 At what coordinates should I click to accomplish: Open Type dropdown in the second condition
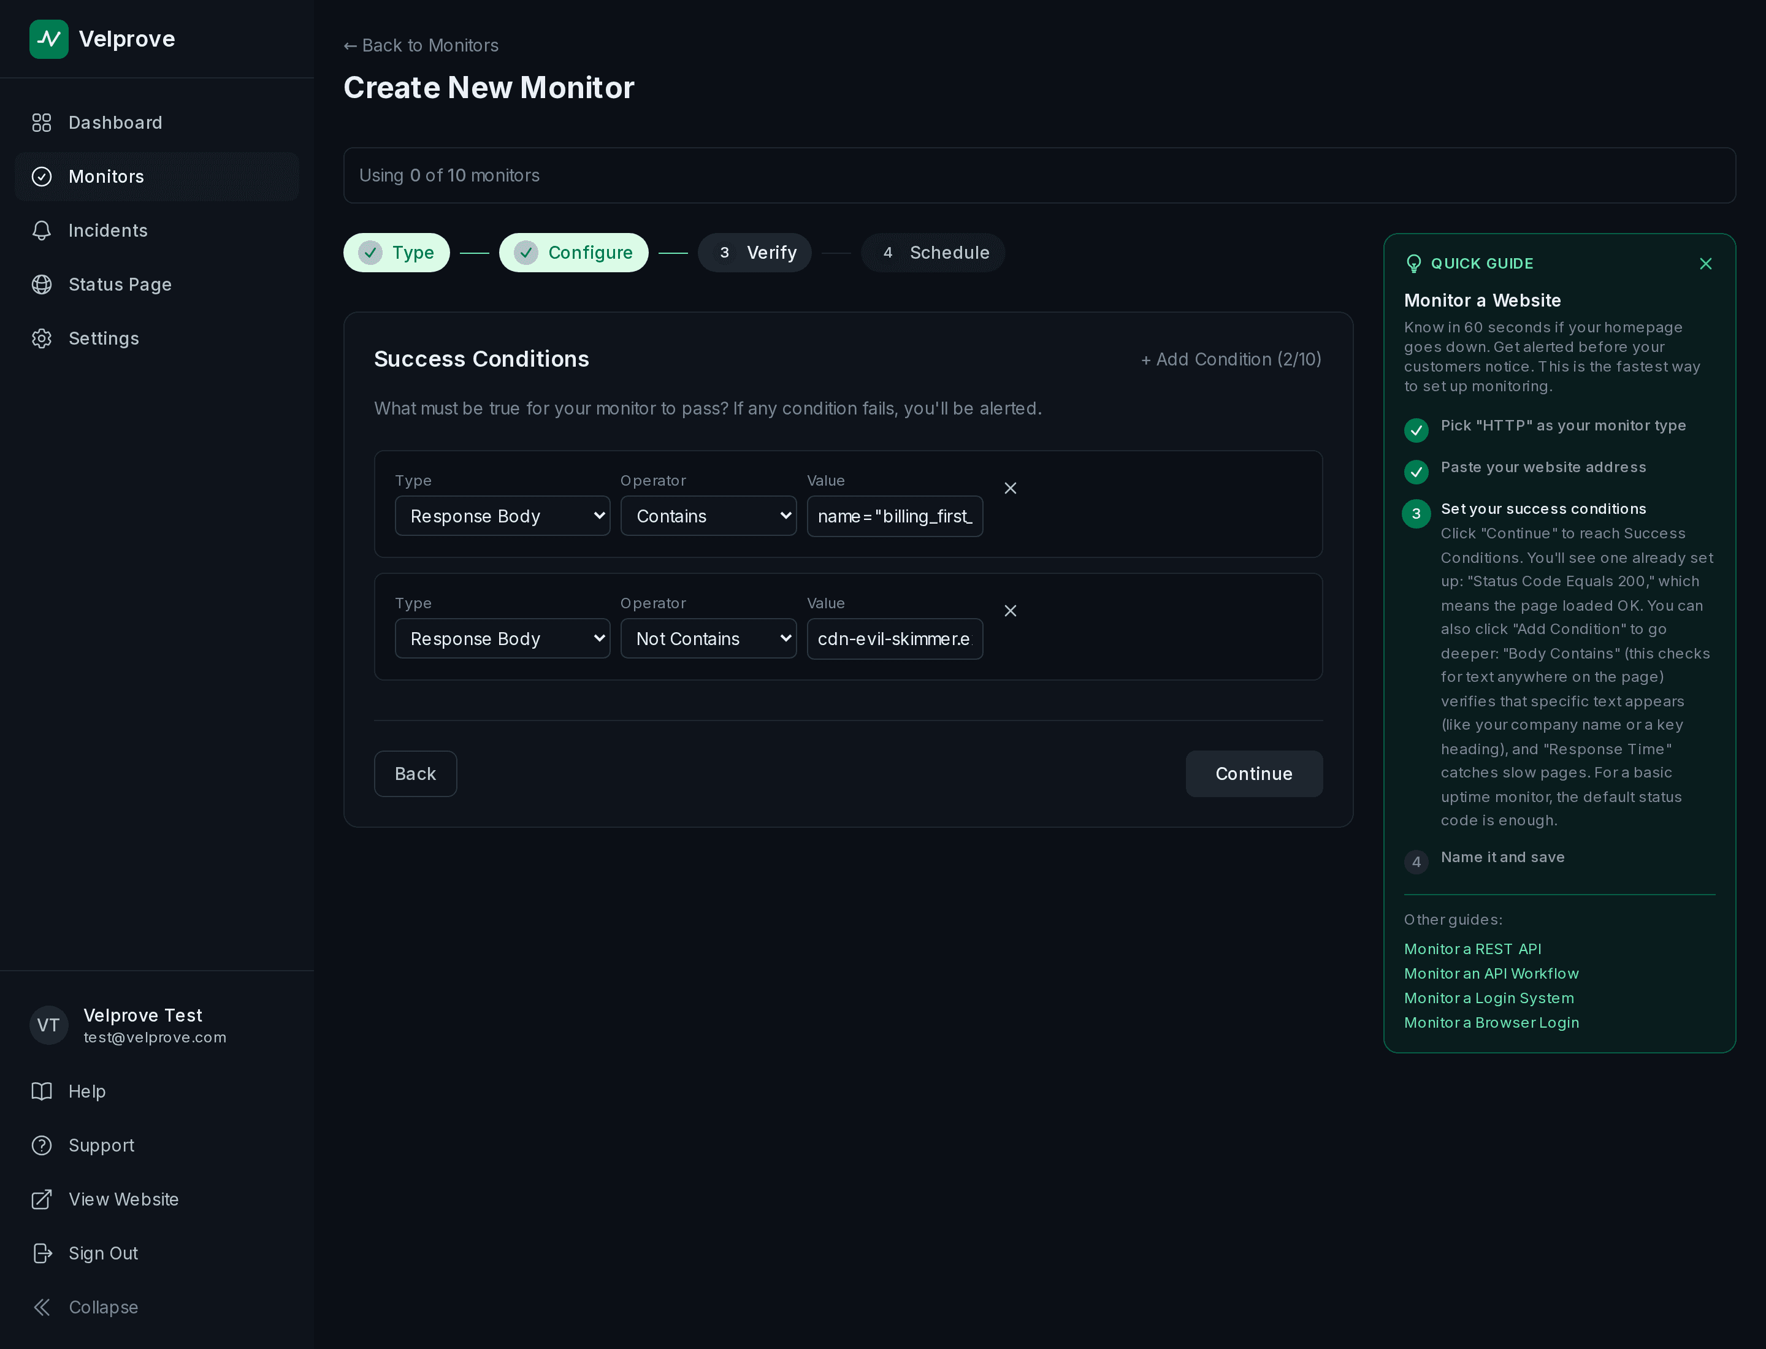tap(503, 638)
